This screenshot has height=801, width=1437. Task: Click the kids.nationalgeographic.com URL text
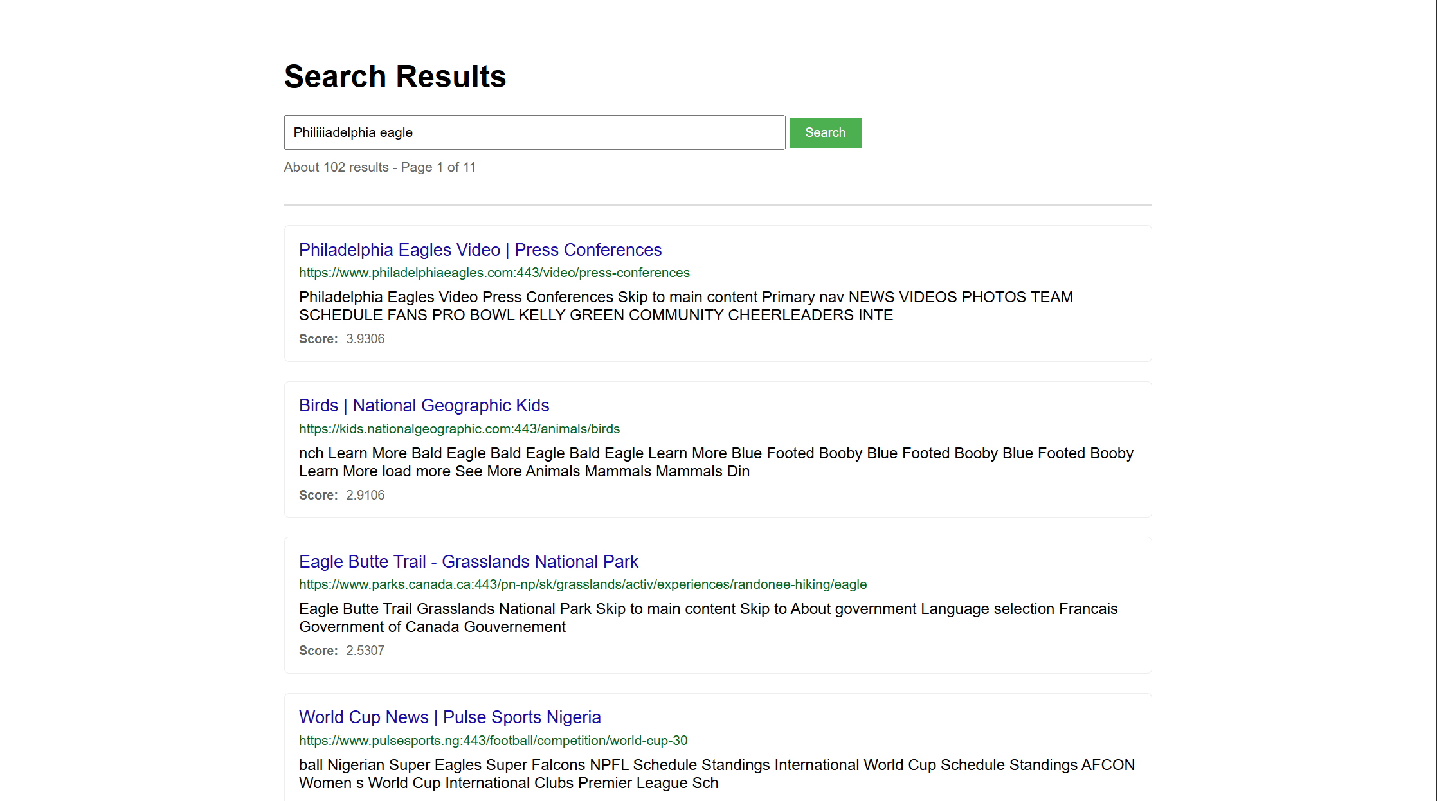(459, 429)
